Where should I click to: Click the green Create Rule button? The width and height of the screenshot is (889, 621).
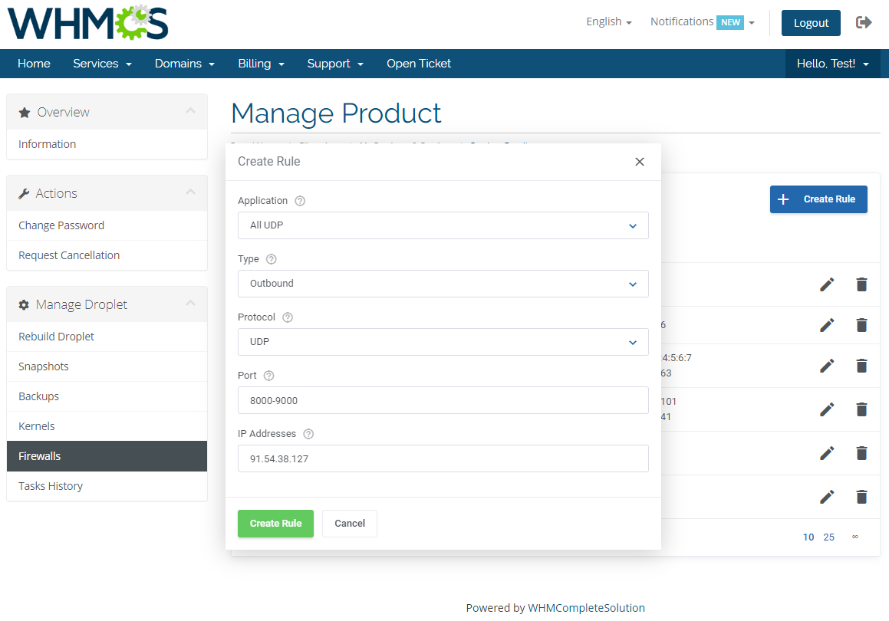(275, 523)
